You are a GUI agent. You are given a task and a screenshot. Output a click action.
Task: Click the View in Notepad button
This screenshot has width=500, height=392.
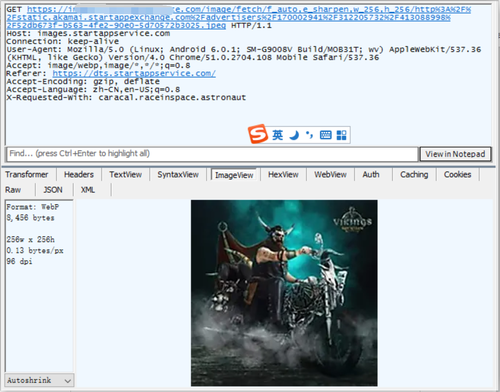(x=455, y=154)
